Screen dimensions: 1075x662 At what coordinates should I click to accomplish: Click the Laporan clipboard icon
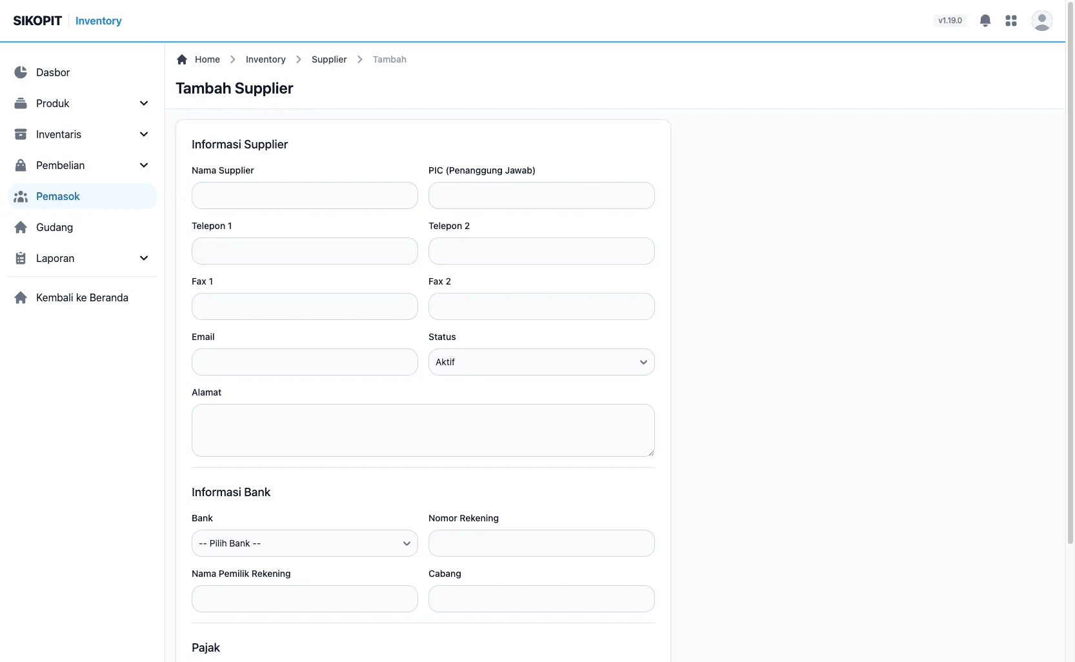[21, 258]
